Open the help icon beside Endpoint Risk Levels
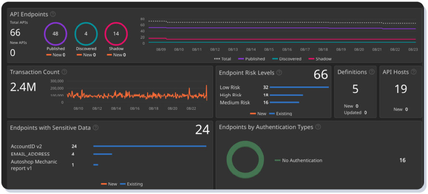This screenshot has height=194, width=428. pyautogui.click(x=279, y=73)
